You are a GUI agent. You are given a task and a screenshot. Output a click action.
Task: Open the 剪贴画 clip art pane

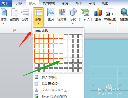point(62,15)
